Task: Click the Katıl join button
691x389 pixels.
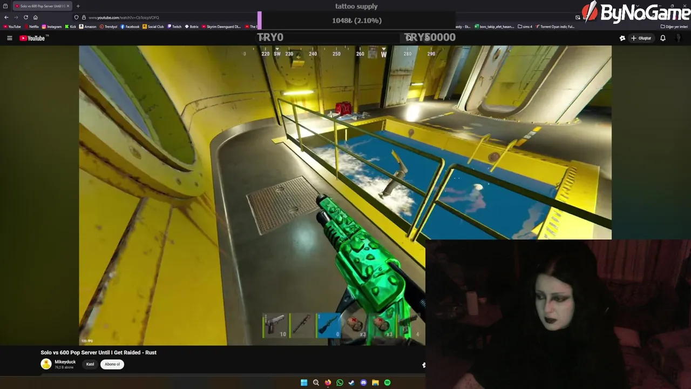Action: (x=90, y=364)
